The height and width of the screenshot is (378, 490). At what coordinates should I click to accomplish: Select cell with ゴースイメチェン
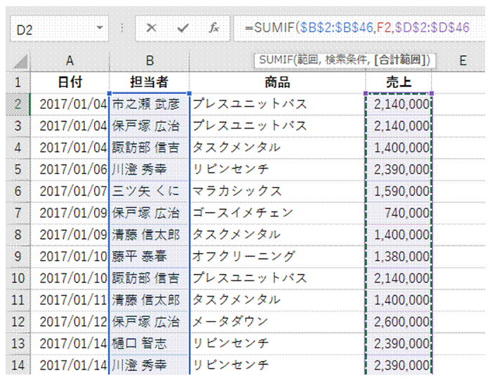pos(277,213)
